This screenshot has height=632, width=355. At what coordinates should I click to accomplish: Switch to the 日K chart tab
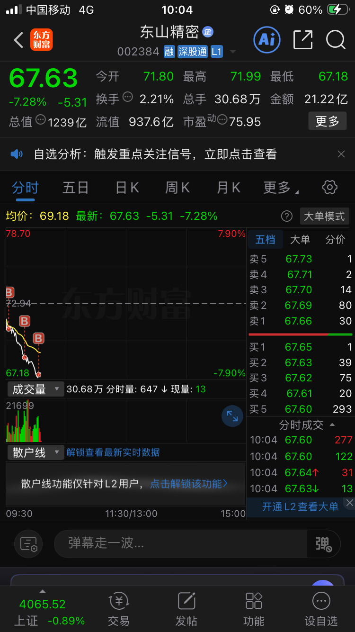[x=127, y=188]
